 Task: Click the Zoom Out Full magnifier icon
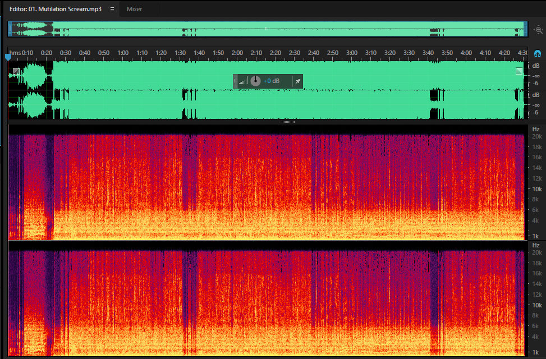pyautogui.click(x=538, y=30)
